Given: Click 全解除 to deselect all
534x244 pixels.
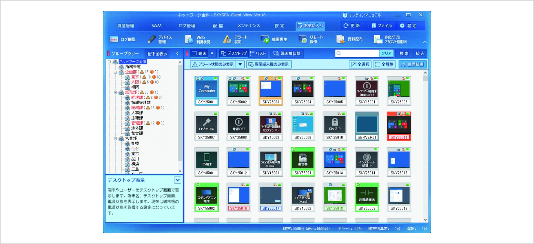Looking at the screenshot, I should click(x=384, y=64).
